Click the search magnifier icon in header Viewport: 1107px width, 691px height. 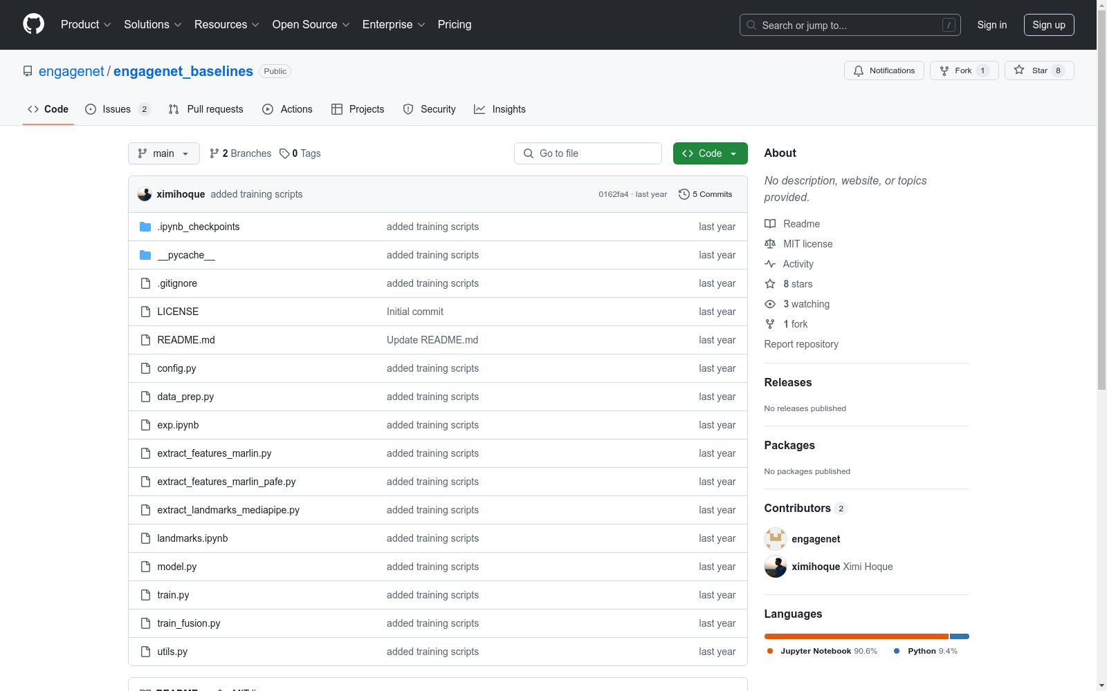pos(751,25)
